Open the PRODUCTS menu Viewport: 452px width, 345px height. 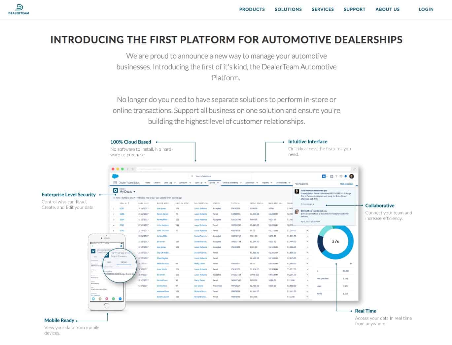coord(252,9)
